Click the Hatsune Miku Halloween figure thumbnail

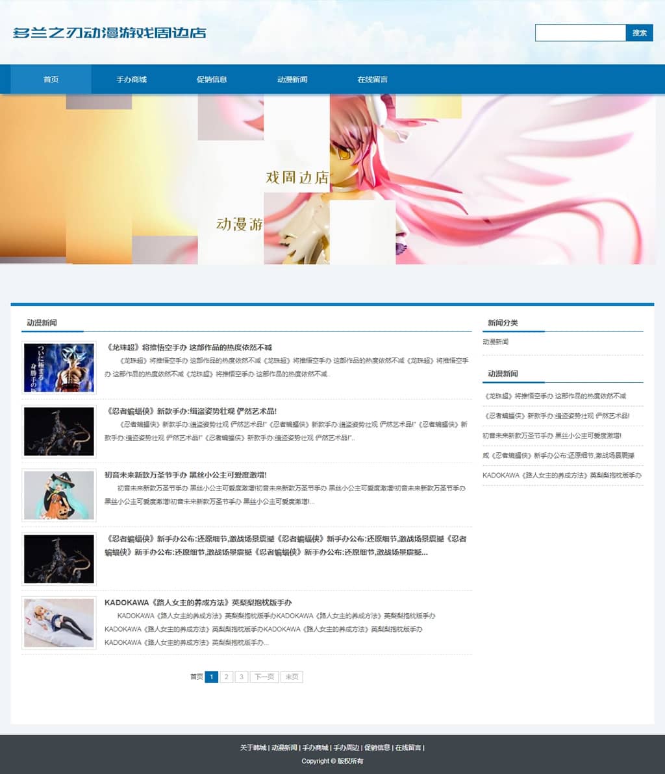59,495
